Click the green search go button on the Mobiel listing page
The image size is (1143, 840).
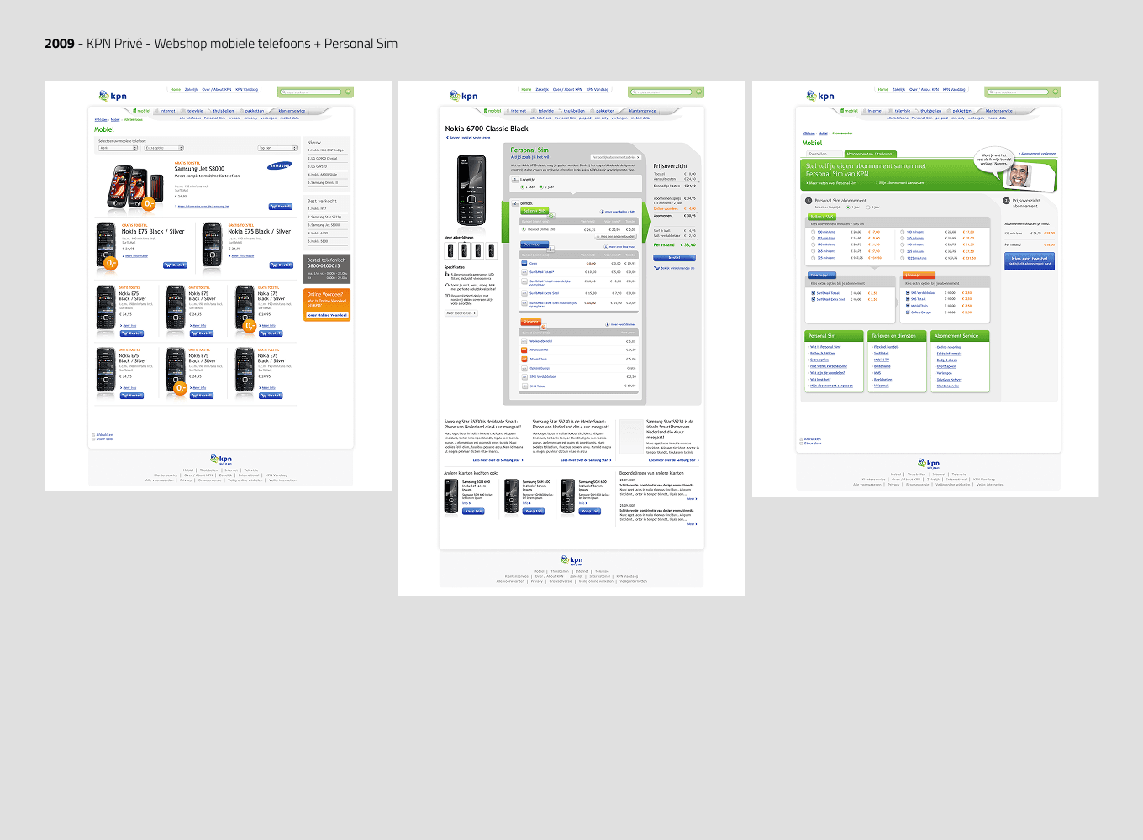[349, 92]
